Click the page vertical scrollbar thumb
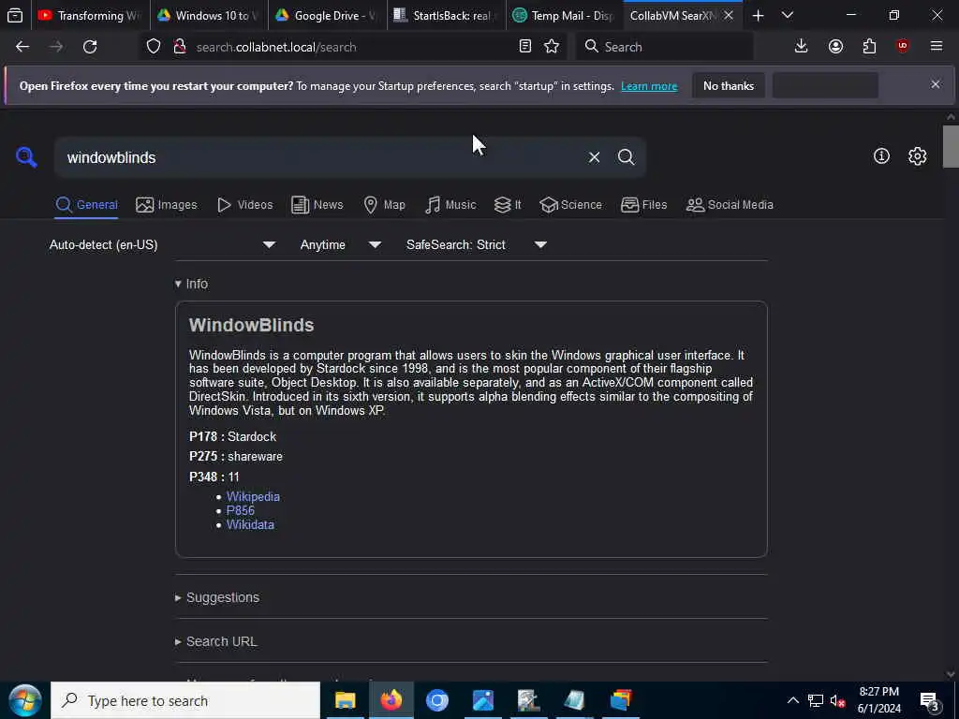959x719 pixels. coord(951,145)
